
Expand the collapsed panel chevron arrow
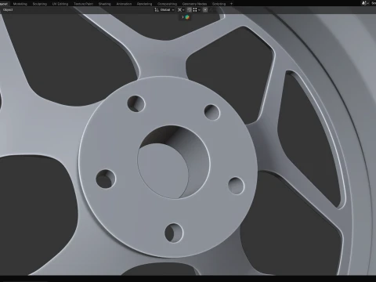[x=183, y=17]
